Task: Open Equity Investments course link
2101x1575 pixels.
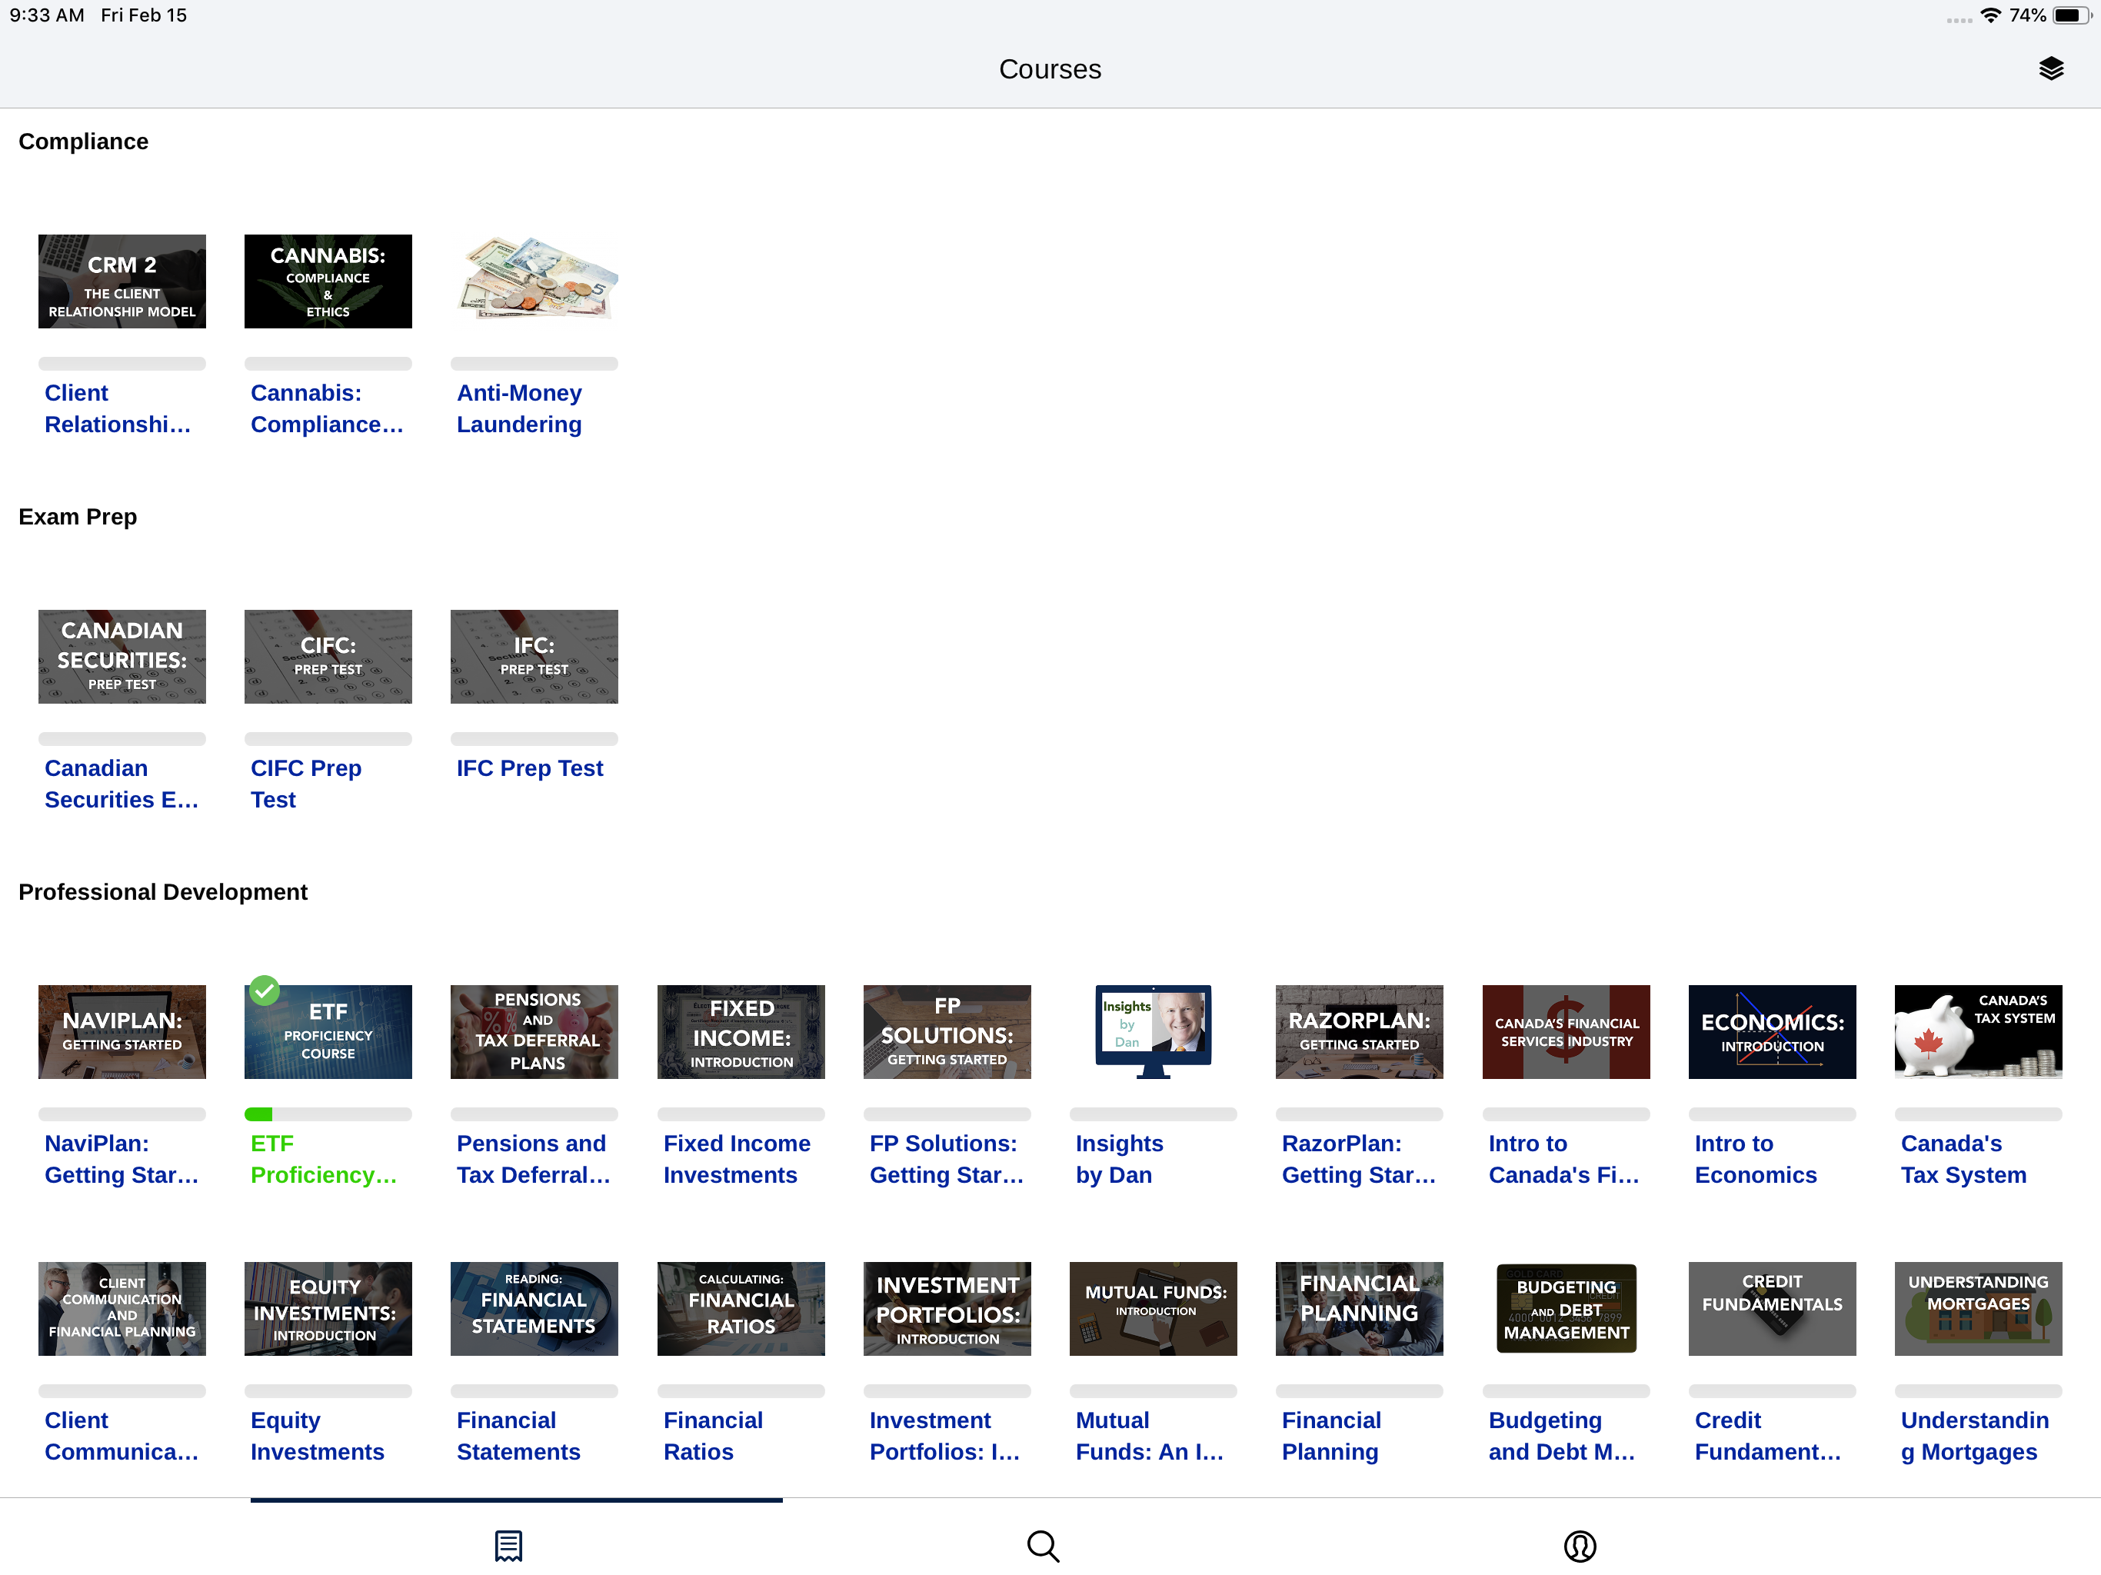Action: 318,1435
